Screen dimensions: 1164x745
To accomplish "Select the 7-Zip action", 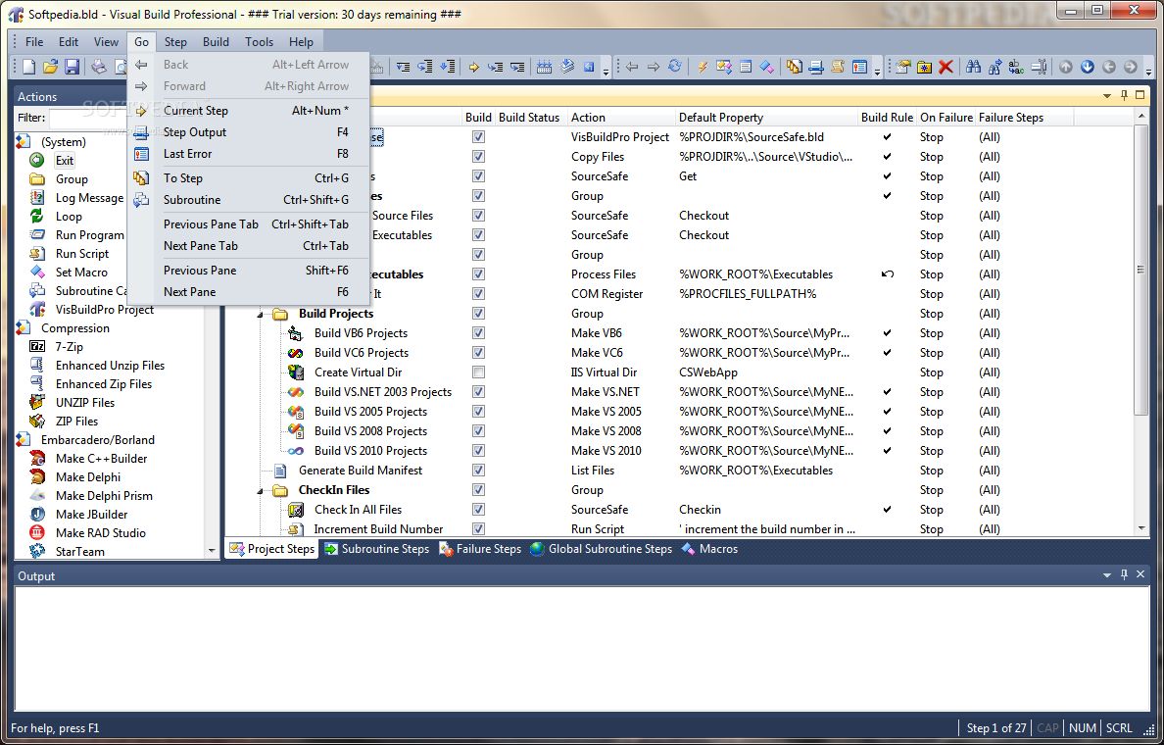I will point(69,347).
